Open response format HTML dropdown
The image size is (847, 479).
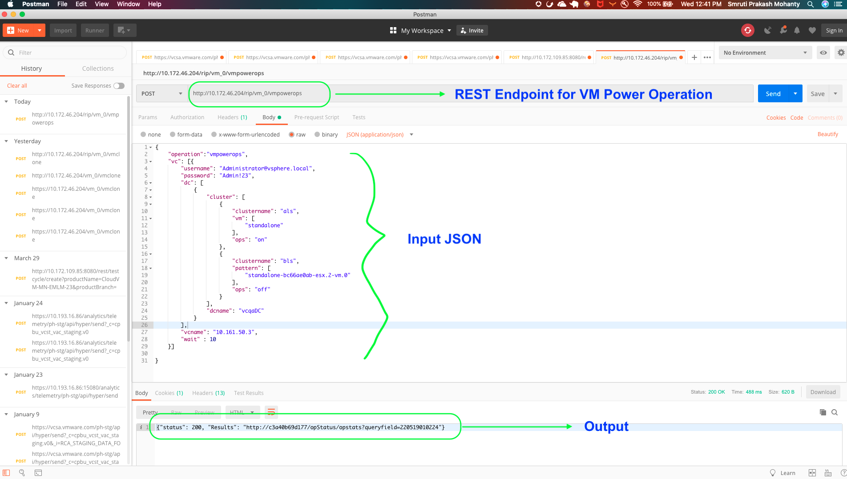click(242, 412)
